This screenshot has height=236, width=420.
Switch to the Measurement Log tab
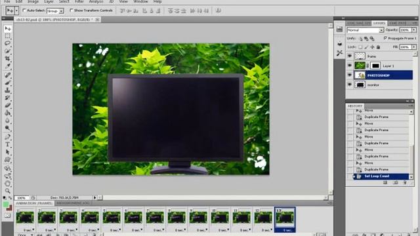pyautogui.click(x=73, y=203)
